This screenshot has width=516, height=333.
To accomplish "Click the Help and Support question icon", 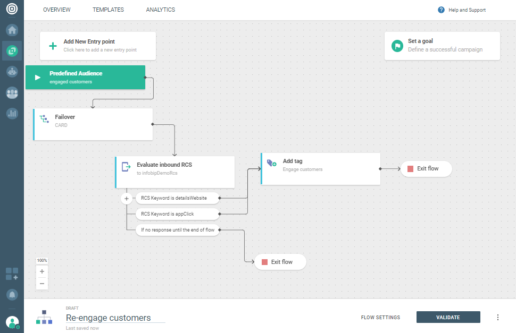I will coord(441,10).
